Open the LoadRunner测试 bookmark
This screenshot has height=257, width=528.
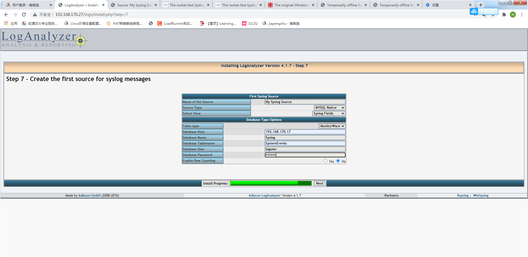click(x=175, y=24)
